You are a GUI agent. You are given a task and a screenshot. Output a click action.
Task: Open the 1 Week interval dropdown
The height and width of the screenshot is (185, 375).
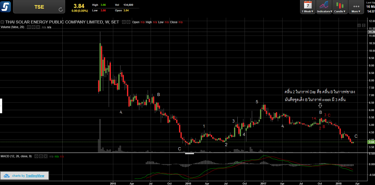pyautogui.click(x=308, y=7)
